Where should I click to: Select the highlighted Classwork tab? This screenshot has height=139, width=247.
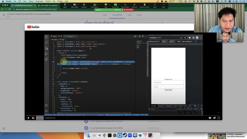pyautogui.click(x=117, y=15)
